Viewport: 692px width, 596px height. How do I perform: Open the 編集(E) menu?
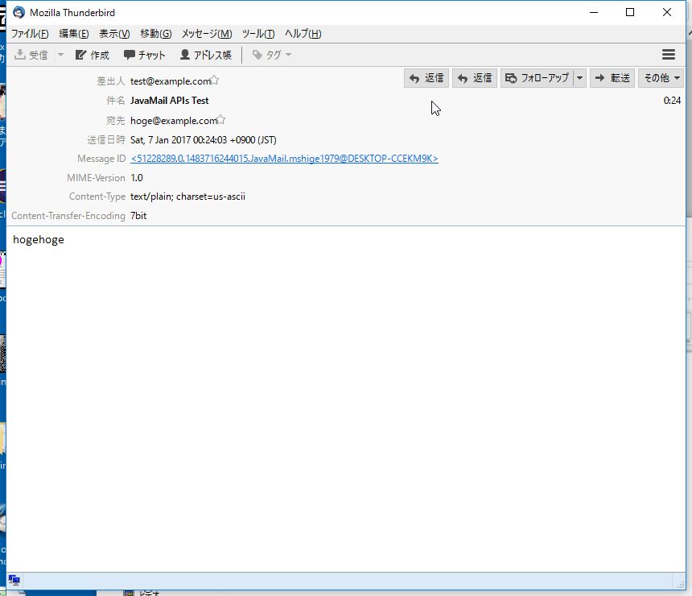pyautogui.click(x=74, y=34)
